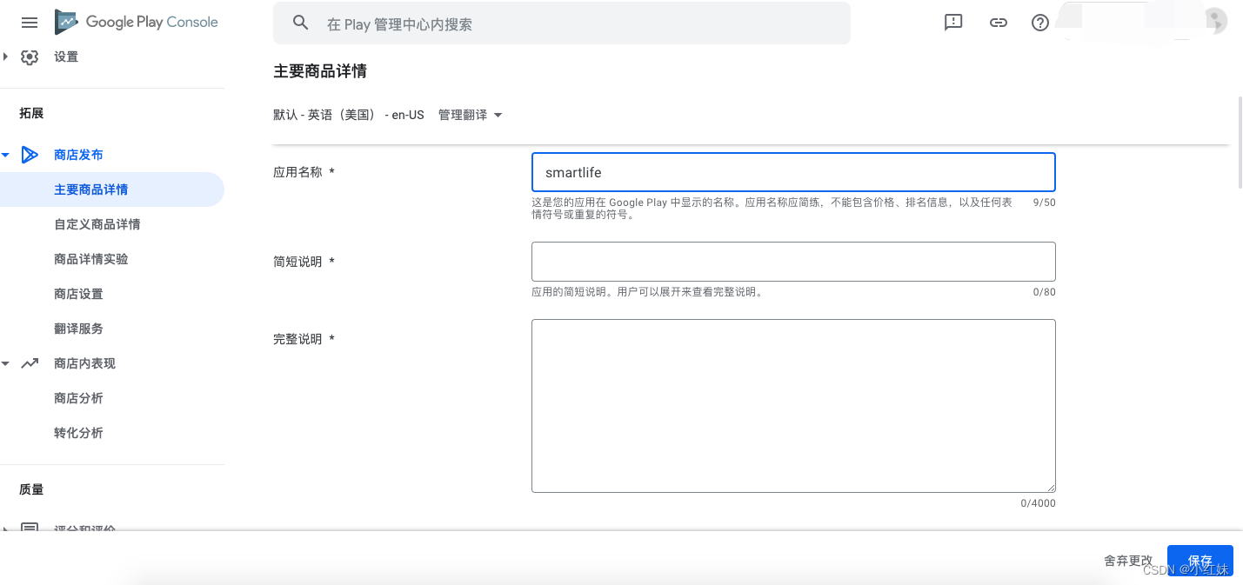This screenshot has height=585, width=1243.
Task: Collapse the 商店内表现 section in the sidebar
Action: 7,362
